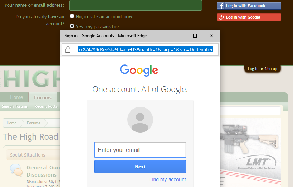The height and width of the screenshot is (187, 293).
Task: Click 'One account. All of Google.' heading
Action: (140, 89)
